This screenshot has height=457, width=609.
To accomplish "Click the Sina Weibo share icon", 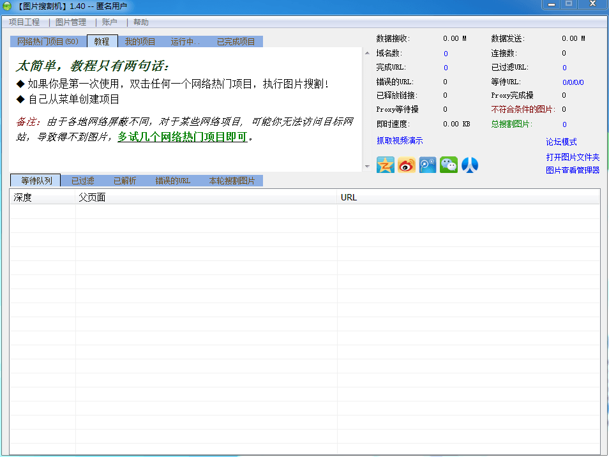I will [406, 165].
